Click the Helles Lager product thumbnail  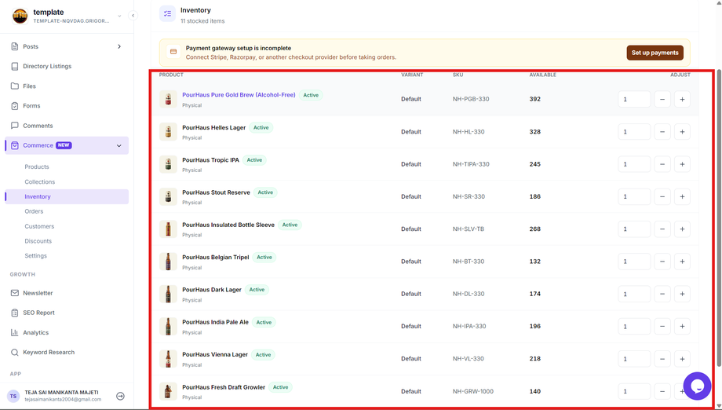(x=168, y=132)
